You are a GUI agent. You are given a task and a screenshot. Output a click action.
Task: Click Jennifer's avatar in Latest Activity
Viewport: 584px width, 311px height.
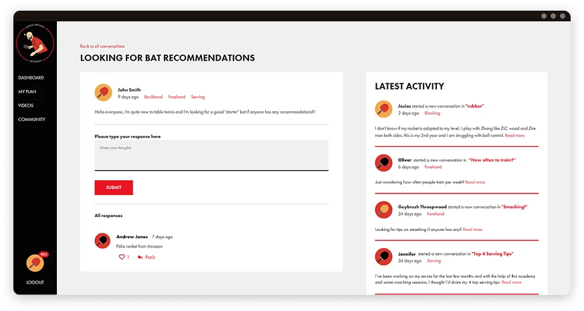click(383, 256)
